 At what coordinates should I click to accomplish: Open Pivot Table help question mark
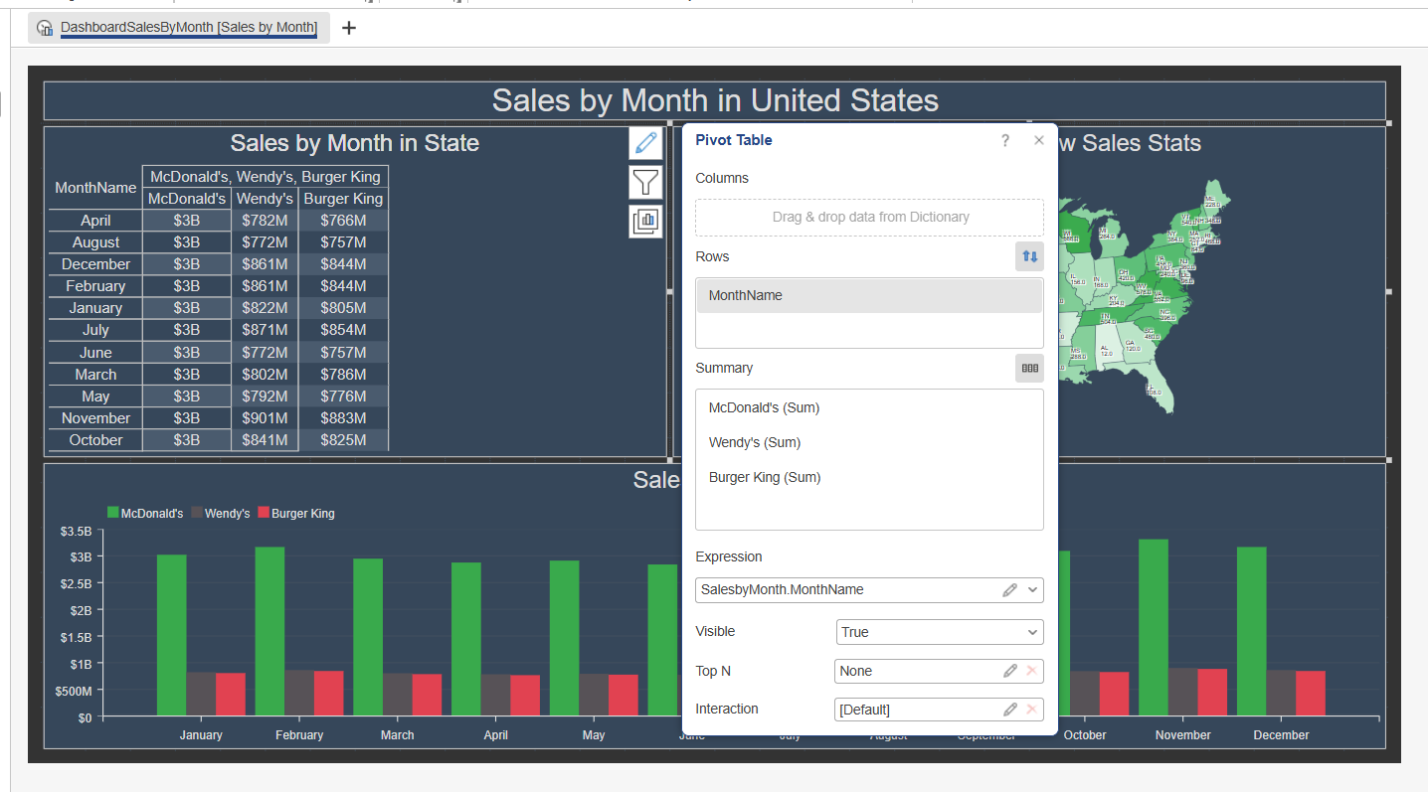click(1004, 140)
